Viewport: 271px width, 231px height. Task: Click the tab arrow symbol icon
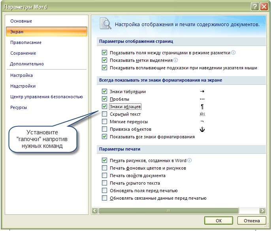point(202,91)
